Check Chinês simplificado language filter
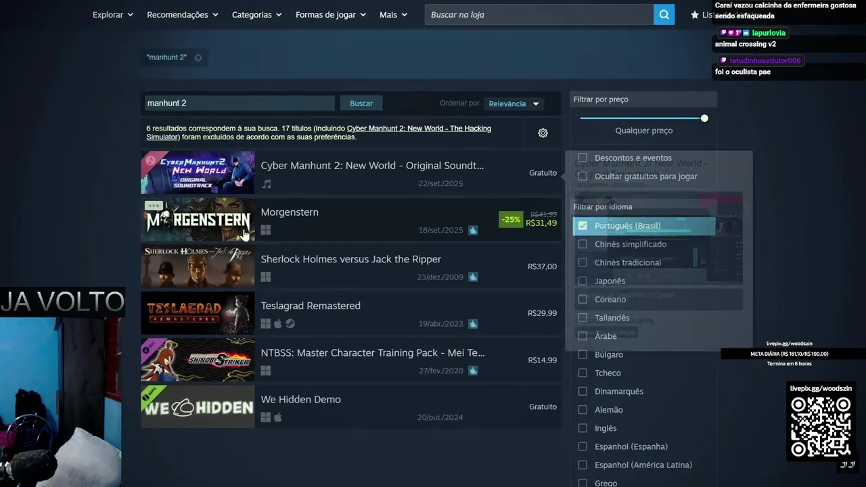 pyautogui.click(x=583, y=244)
